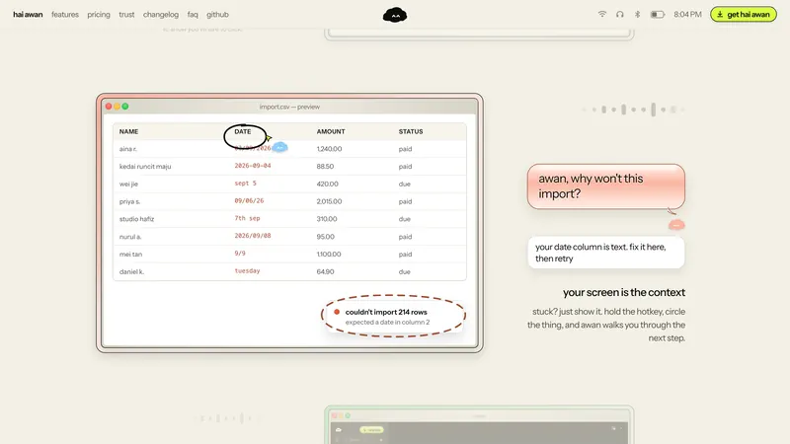Screen dimensions: 790x444
Task: Click the amount '64.90'
Action: tap(325, 271)
